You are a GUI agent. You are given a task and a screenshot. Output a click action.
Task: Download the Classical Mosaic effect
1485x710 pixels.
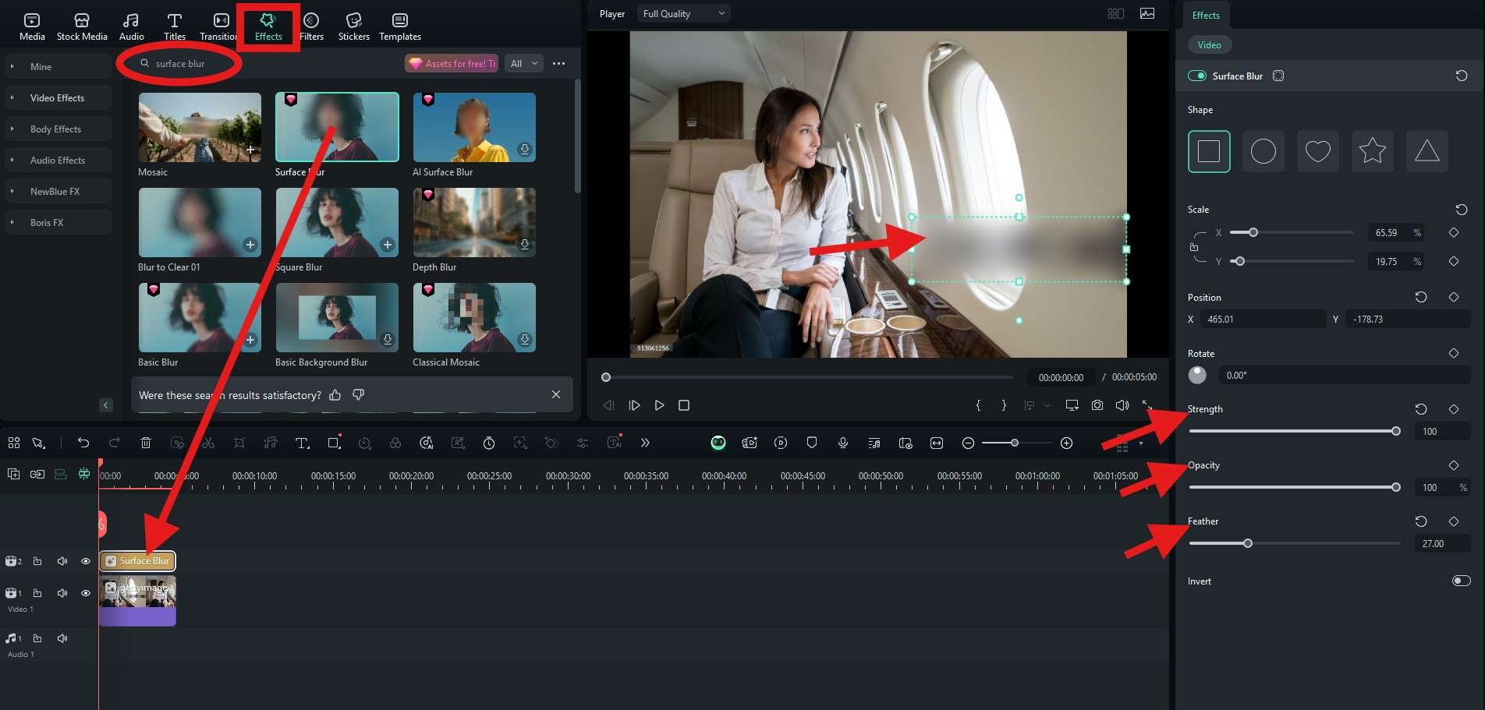pos(524,340)
